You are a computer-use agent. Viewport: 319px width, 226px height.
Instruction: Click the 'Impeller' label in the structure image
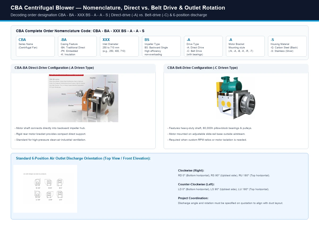[93, 78]
